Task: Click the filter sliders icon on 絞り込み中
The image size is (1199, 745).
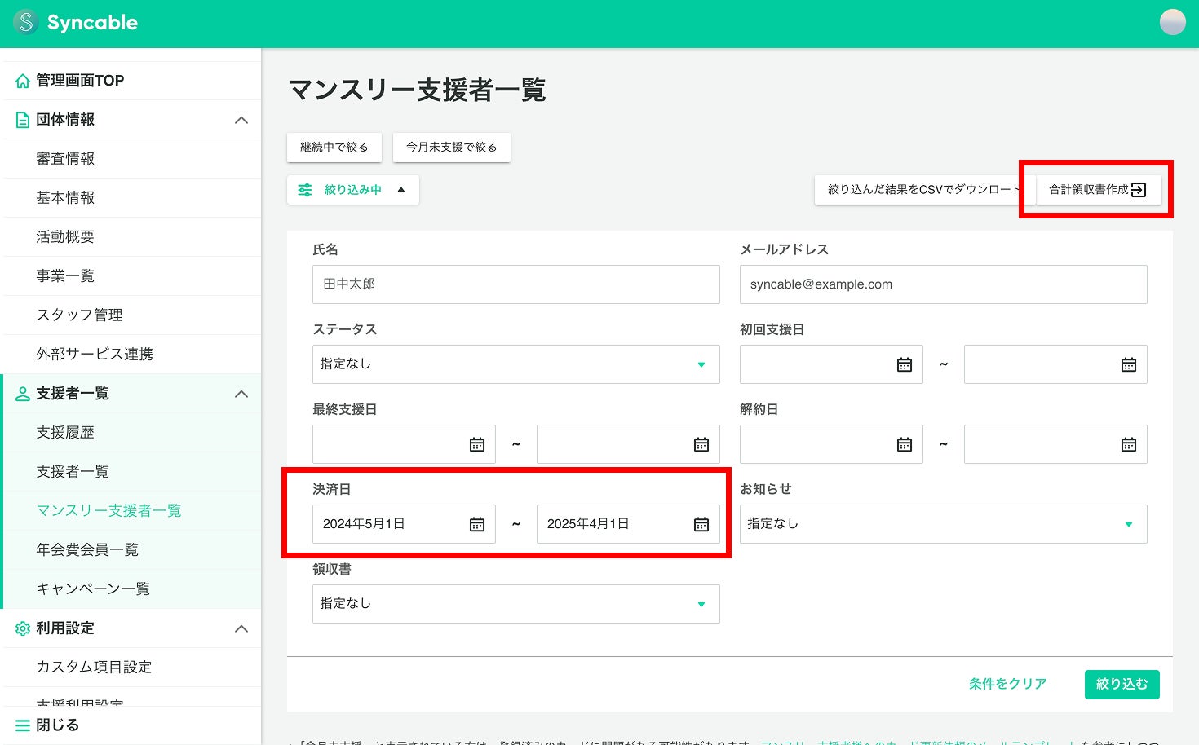Action: pyautogui.click(x=305, y=190)
